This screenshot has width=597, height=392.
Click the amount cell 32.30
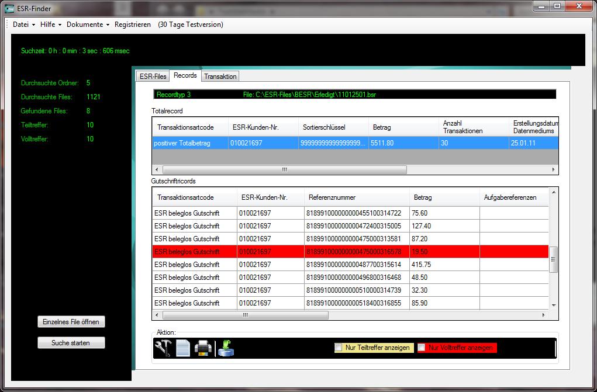coord(444,290)
